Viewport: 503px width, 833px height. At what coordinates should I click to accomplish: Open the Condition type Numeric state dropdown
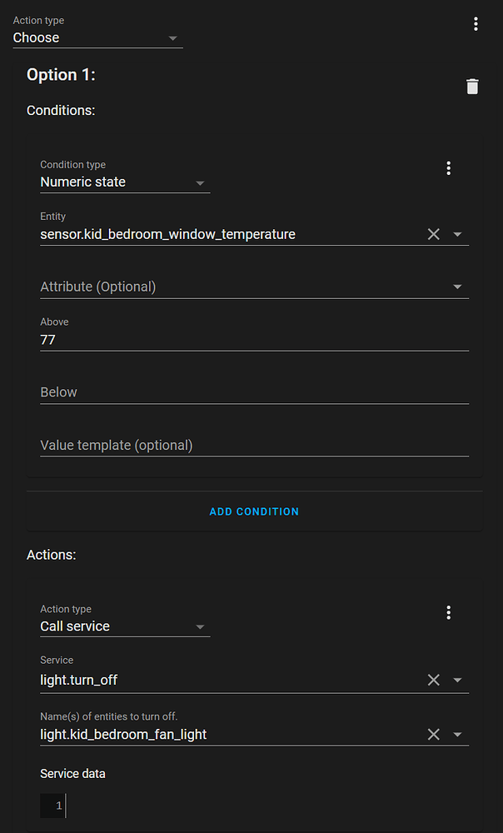(199, 182)
